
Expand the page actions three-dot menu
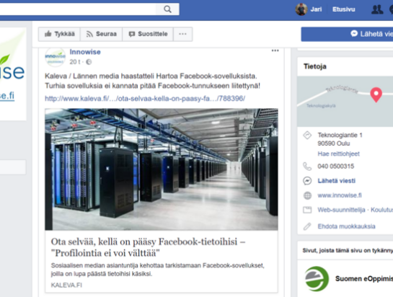coord(182,34)
